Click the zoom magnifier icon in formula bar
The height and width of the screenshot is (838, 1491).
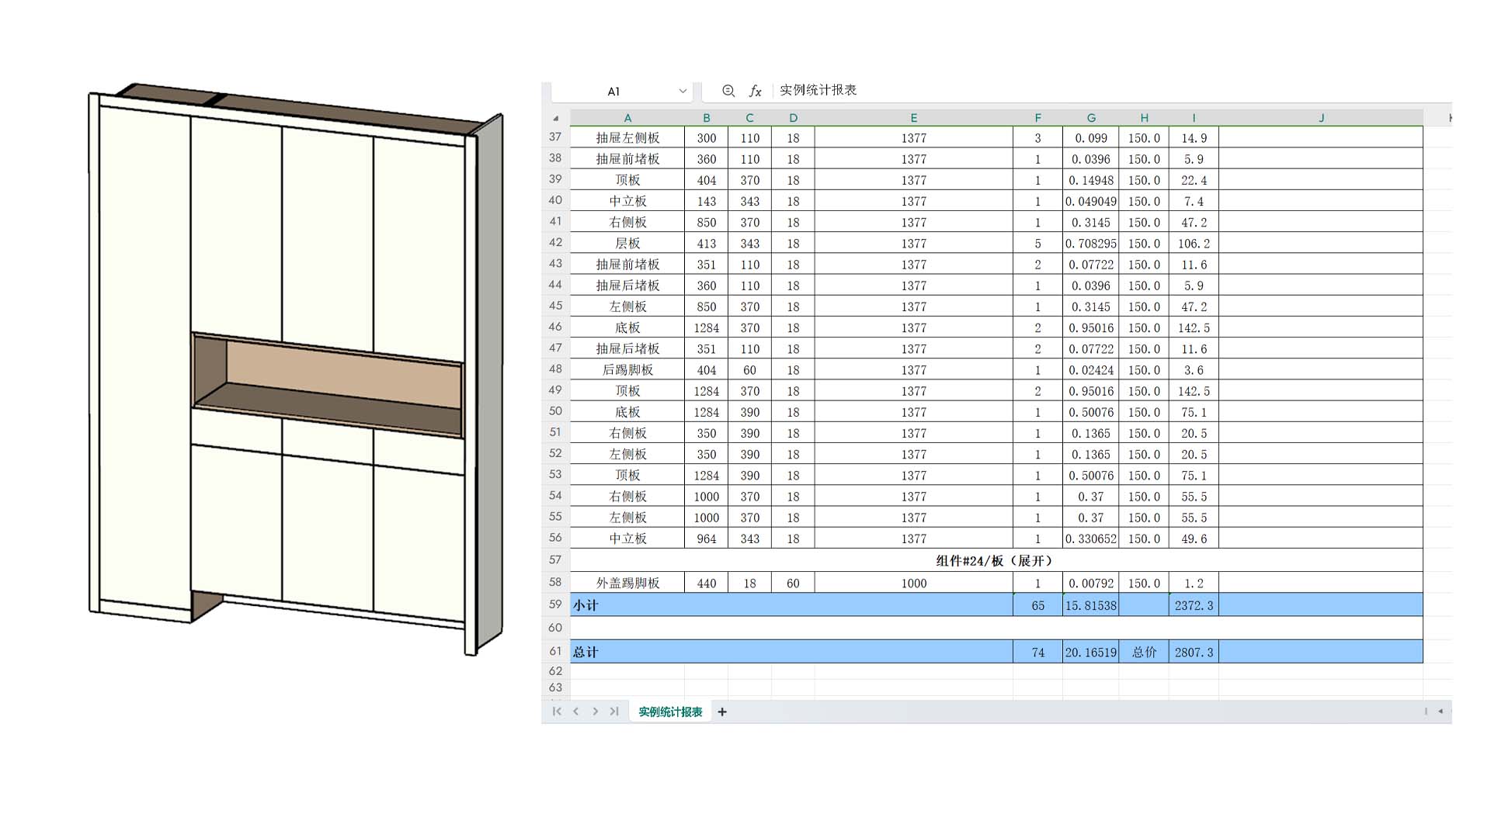pos(728,91)
